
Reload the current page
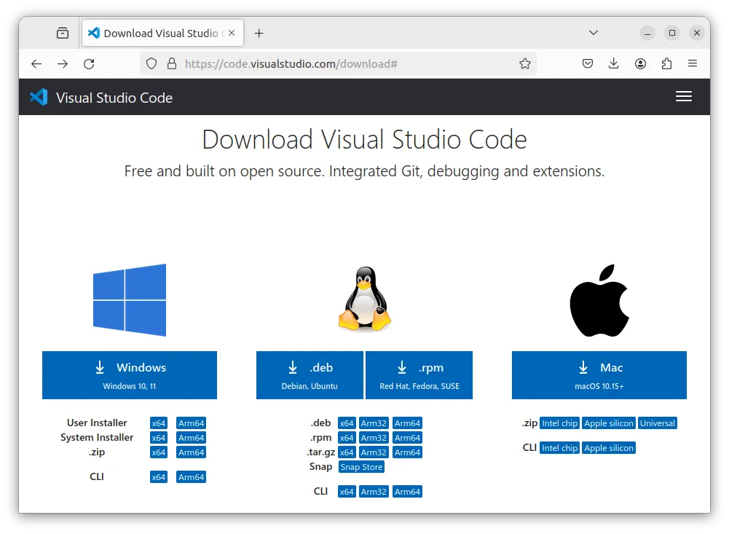tap(89, 64)
